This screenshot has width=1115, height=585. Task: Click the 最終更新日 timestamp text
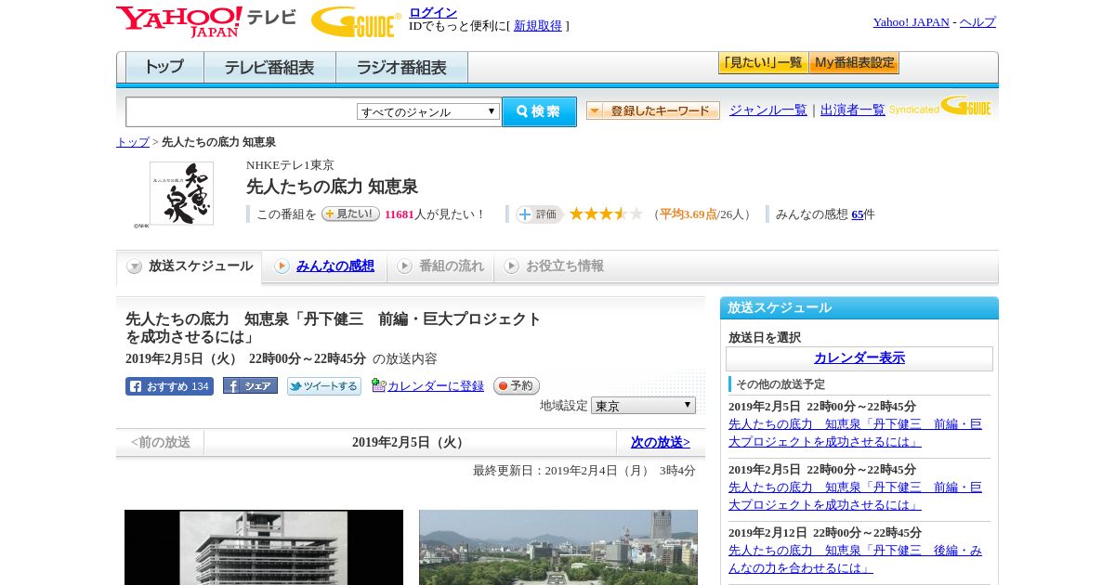click(584, 471)
